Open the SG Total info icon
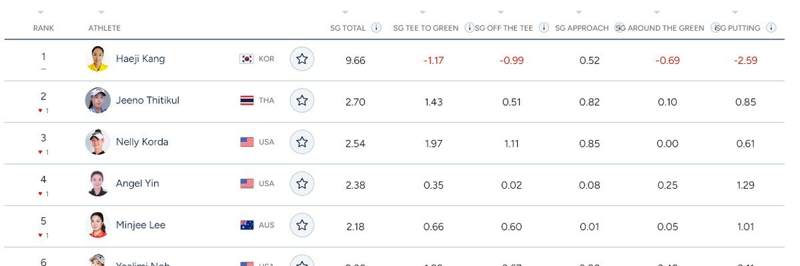Image resolution: width=800 pixels, height=266 pixels. click(x=376, y=27)
